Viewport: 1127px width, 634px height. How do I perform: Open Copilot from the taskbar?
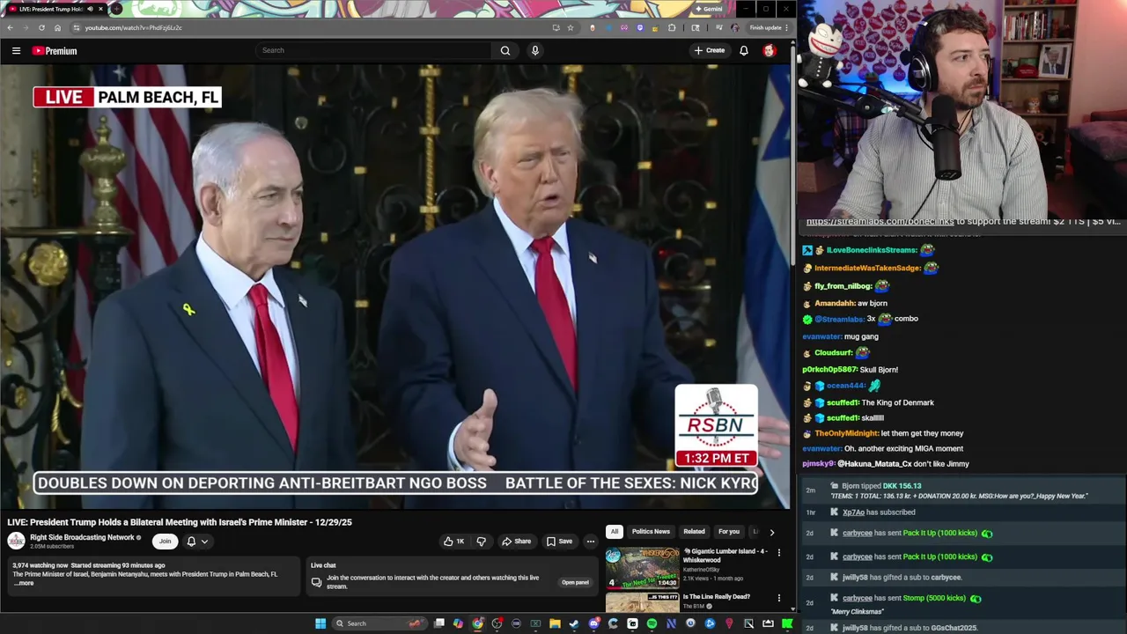pyautogui.click(x=458, y=623)
